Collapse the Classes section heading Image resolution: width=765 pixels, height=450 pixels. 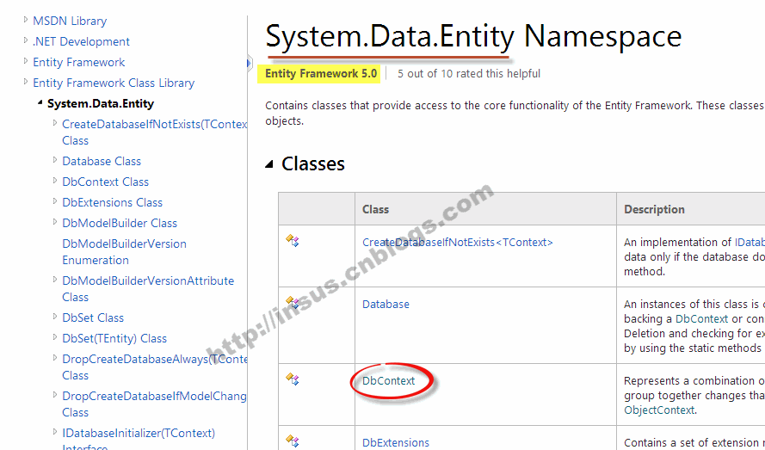[269, 164]
